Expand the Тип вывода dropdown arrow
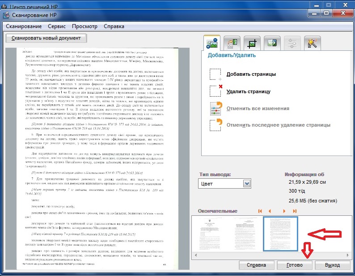This screenshot has width=355, height=276. [247, 184]
